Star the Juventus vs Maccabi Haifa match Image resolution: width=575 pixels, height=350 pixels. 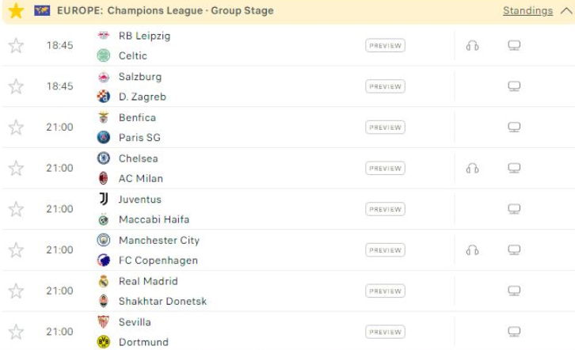tap(16, 209)
